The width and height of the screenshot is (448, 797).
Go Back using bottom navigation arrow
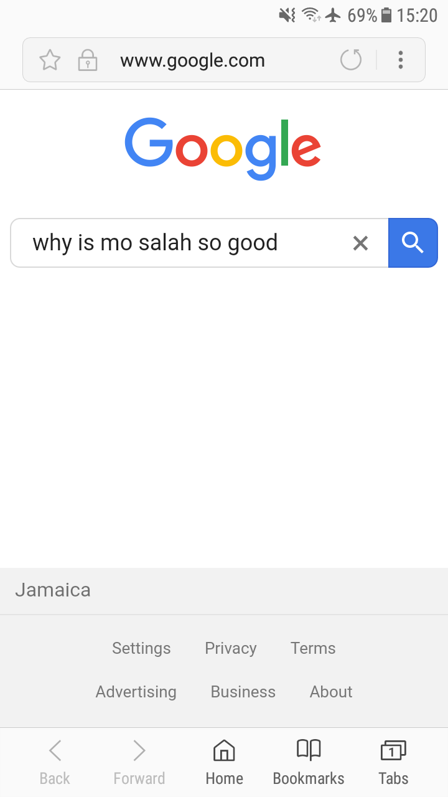pos(55,762)
